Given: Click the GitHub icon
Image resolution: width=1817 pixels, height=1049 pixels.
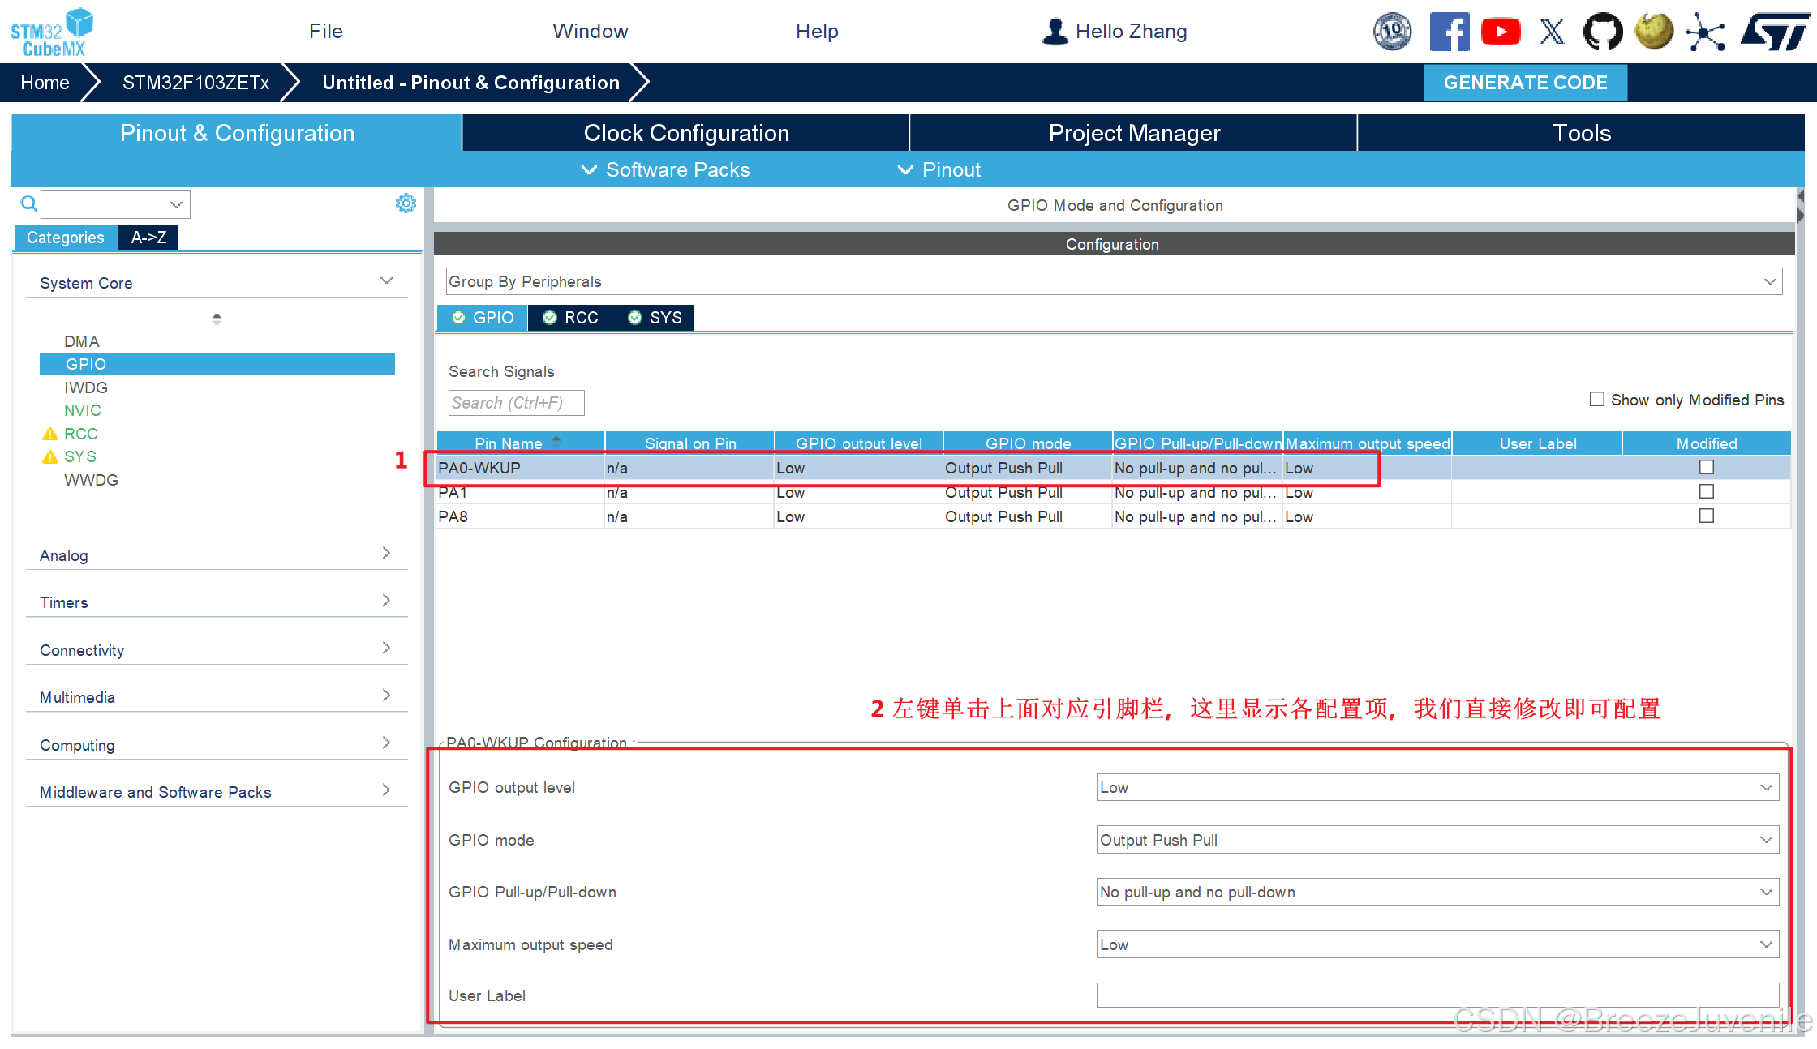Looking at the screenshot, I should [1603, 32].
